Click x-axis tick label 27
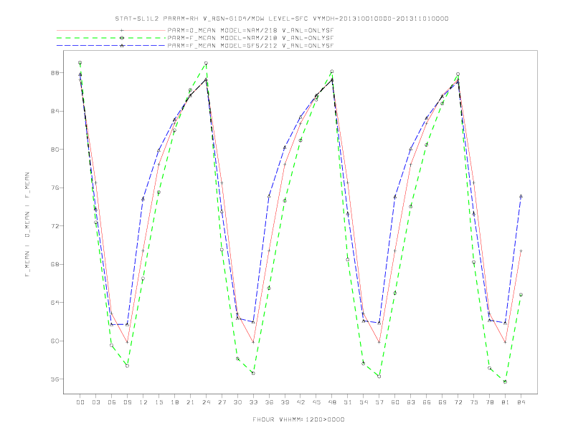The height and width of the screenshot is (438, 568). [222, 402]
